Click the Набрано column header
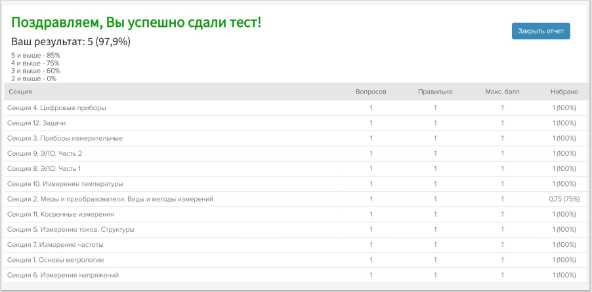The width and height of the screenshot is (592, 292). pyautogui.click(x=564, y=92)
